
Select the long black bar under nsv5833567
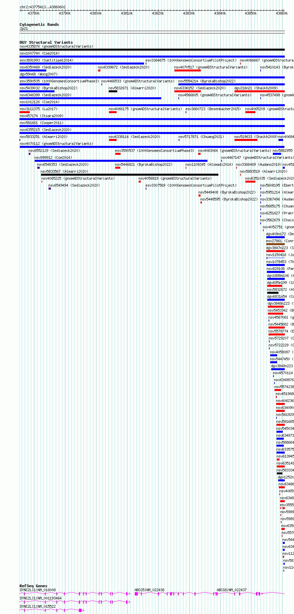click(x=129, y=175)
